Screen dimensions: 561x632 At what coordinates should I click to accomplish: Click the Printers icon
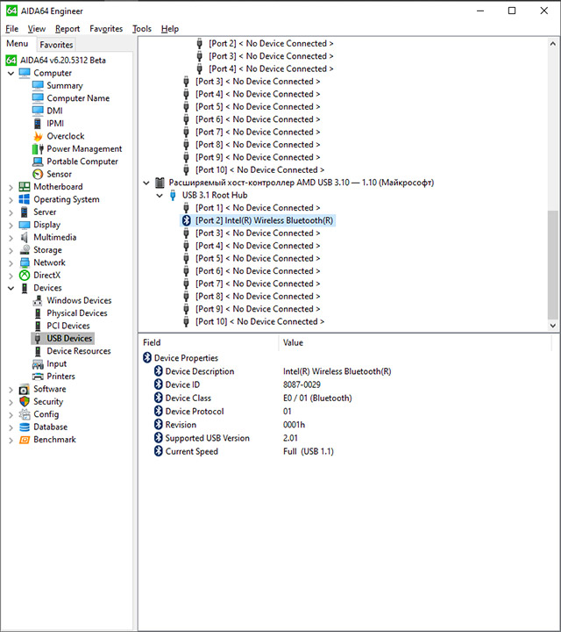38,376
